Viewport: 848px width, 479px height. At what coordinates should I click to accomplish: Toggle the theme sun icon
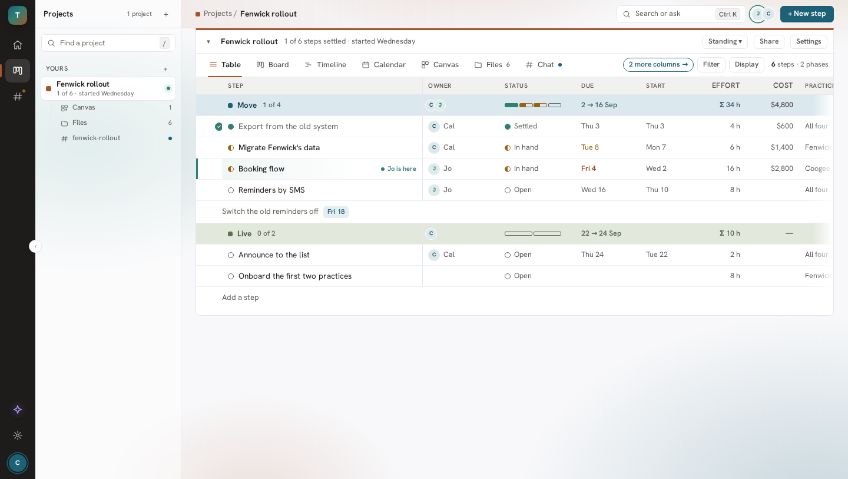pyautogui.click(x=18, y=435)
